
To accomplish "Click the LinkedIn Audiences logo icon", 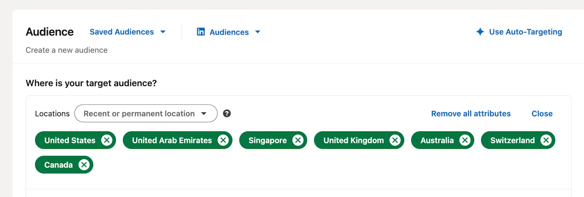I will 201,32.
